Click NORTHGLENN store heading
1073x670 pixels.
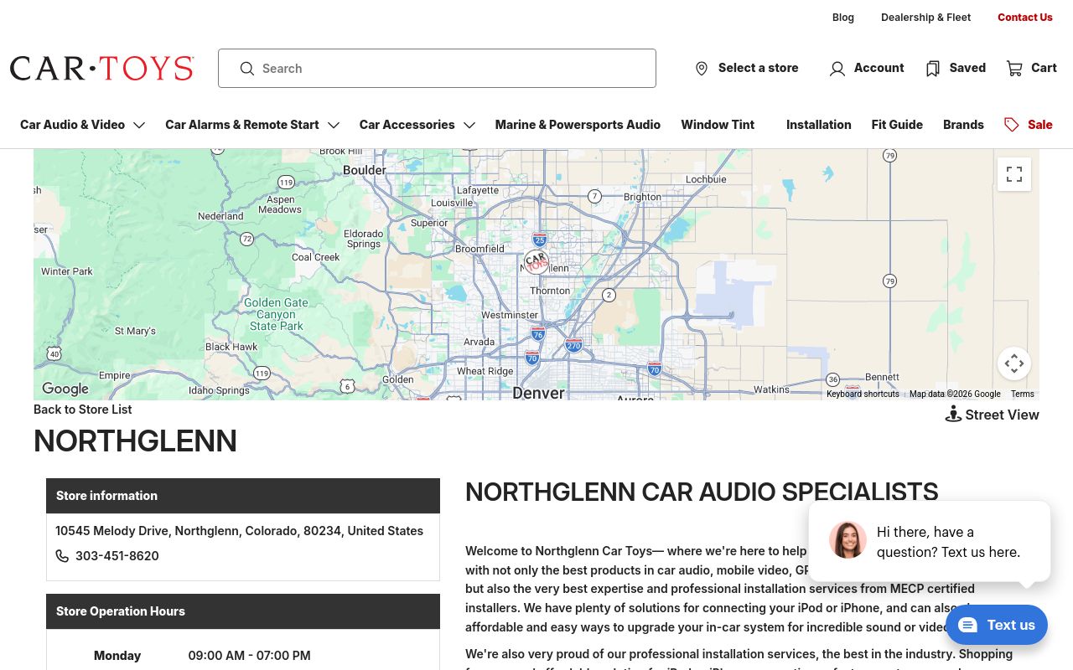click(135, 441)
